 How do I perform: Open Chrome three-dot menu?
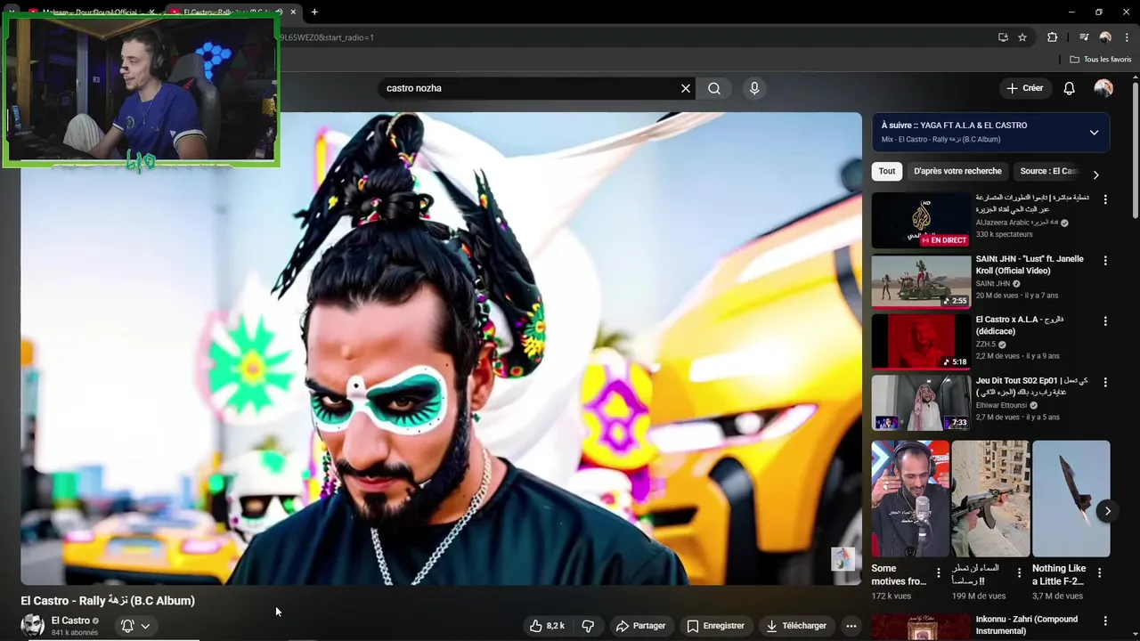click(1127, 37)
